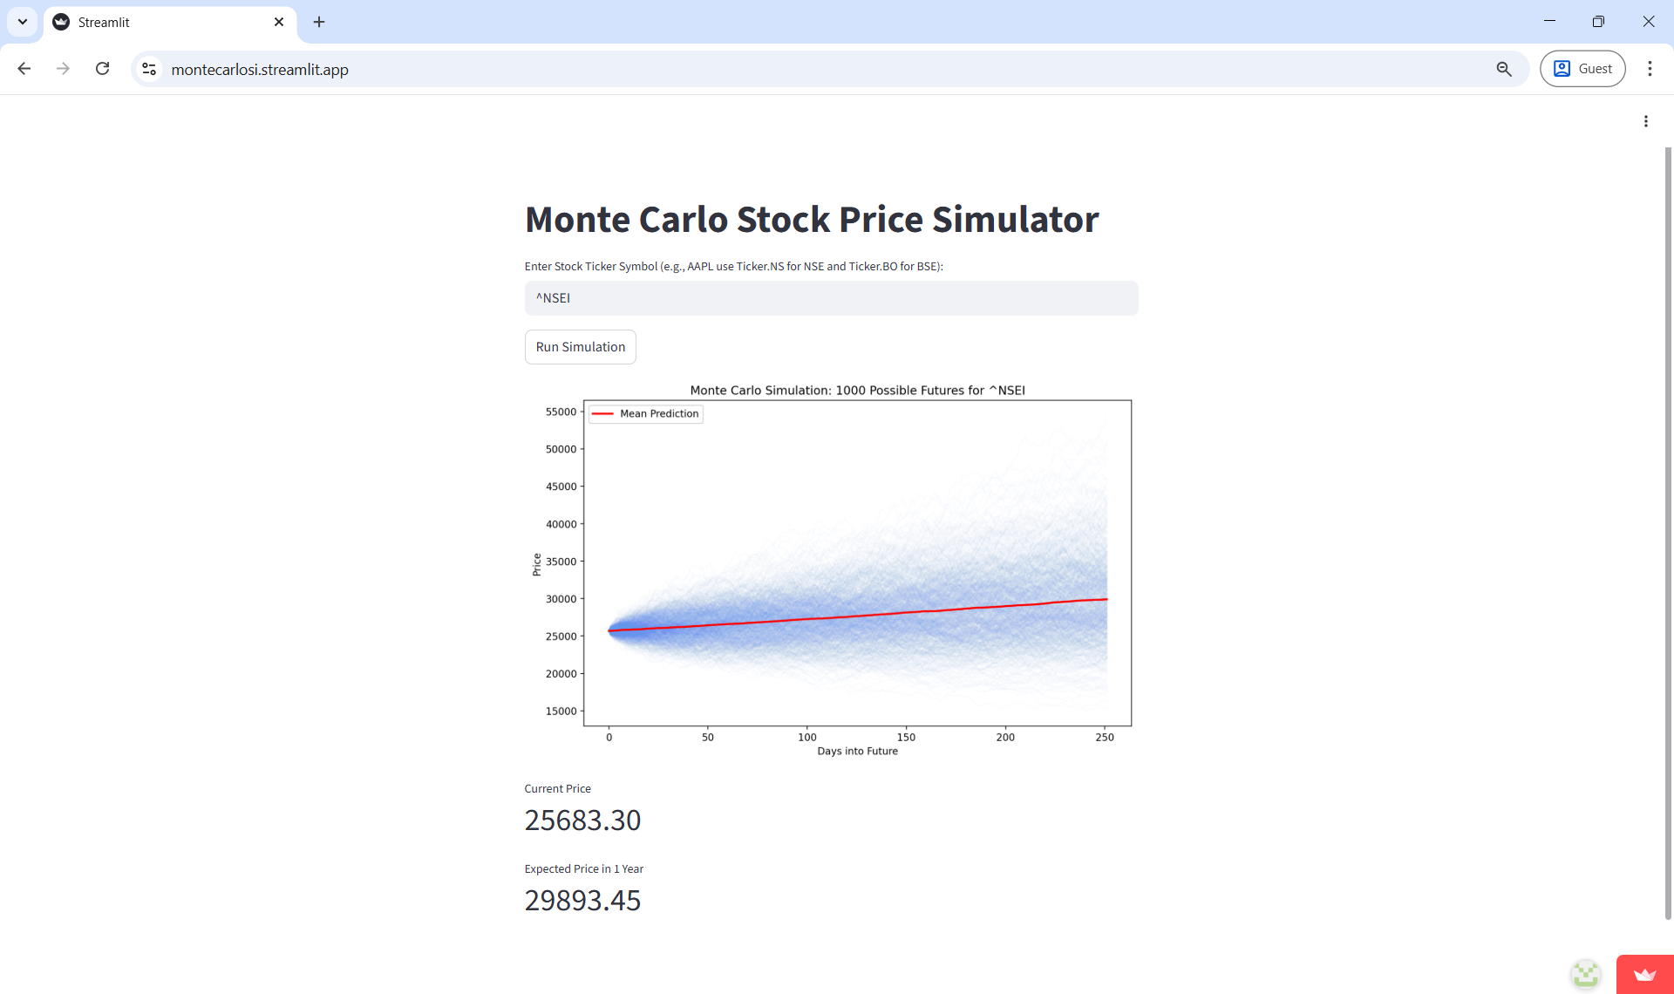Open a new tab with the plus icon

coord(318,22)
